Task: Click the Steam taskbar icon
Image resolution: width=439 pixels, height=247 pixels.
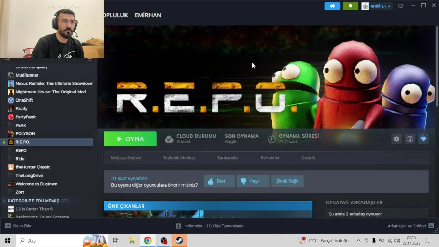Action: tap(179, 240)
